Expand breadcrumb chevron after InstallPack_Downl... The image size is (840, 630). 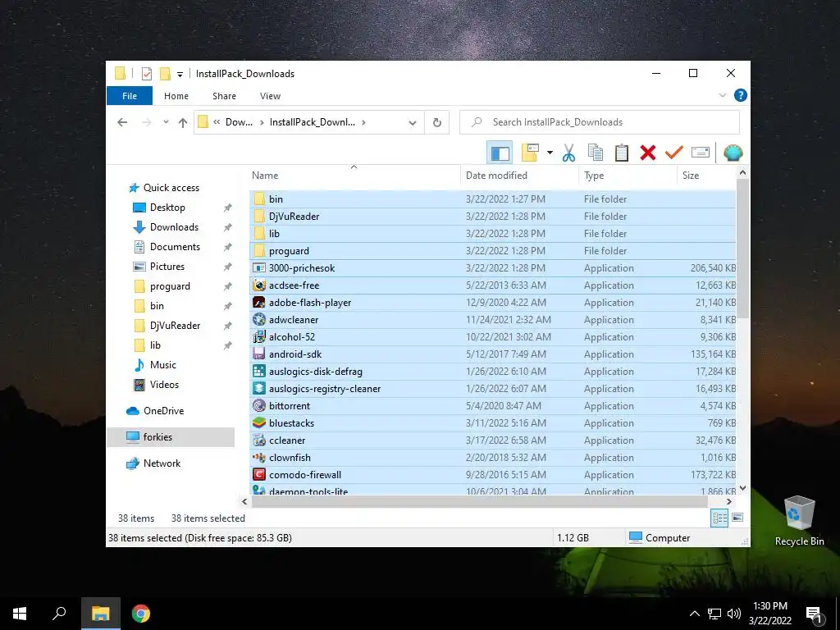pos(363,123)
